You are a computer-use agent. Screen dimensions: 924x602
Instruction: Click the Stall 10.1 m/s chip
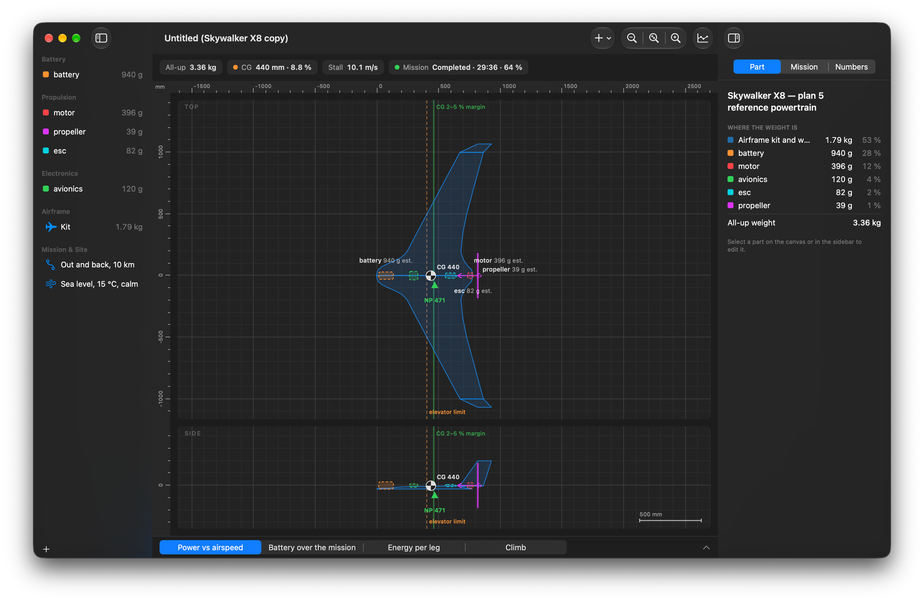(x=353, y=67)
